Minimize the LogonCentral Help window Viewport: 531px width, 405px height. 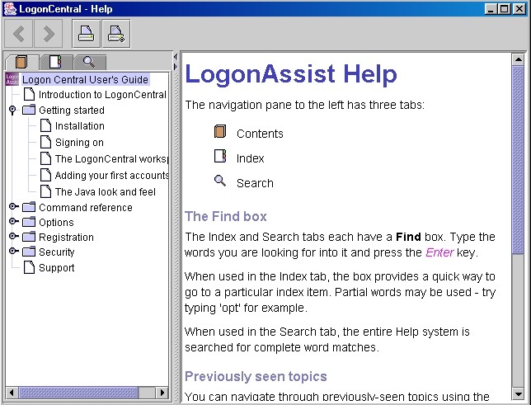[x=491, y=9]
